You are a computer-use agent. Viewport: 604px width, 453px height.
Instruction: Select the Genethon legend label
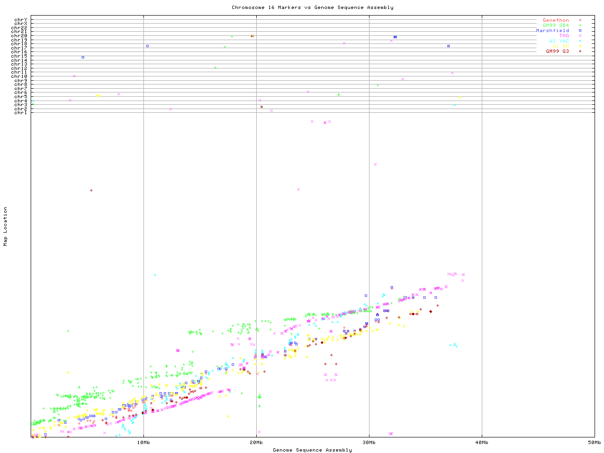[555, 20]
